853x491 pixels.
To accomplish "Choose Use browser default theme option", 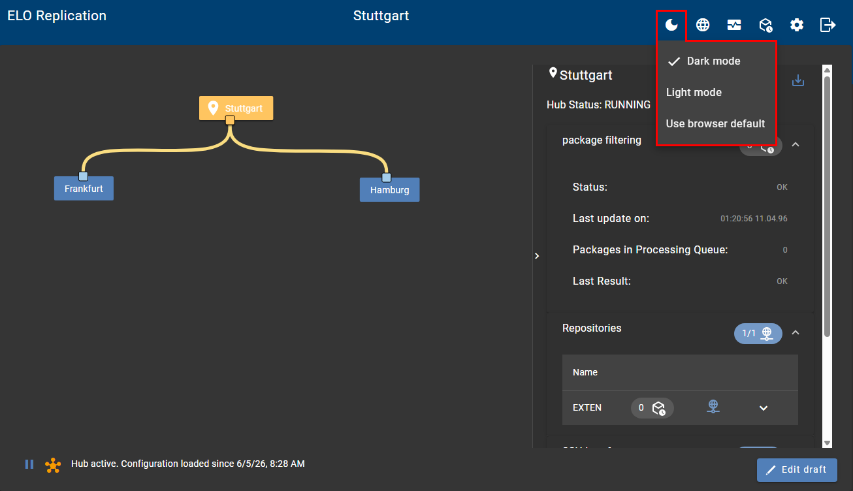I will (716, 123).
